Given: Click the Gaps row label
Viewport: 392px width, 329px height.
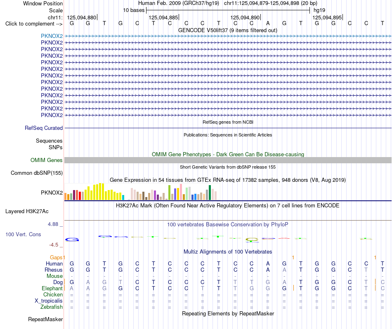Looking at the screenshot, I should click(56, 257).
